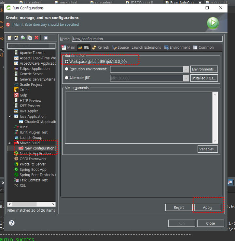Switch to the Source tab
Screen dimensions: 235x241
(x=120, y=47)
